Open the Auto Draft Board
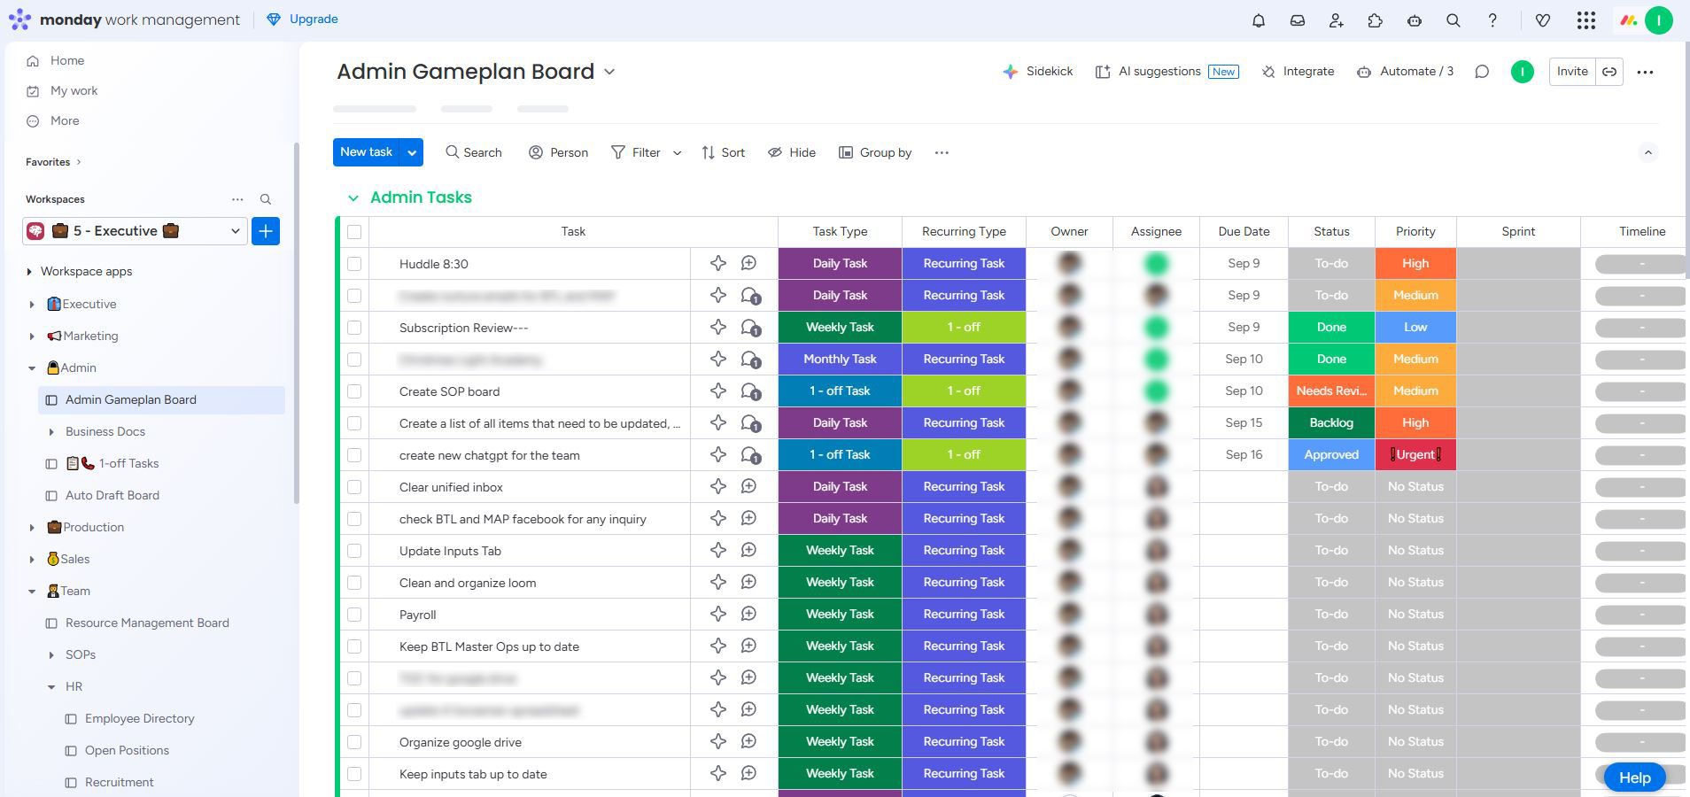The height and width of the screenshot is (797, 1690). (x=112, y=496)
